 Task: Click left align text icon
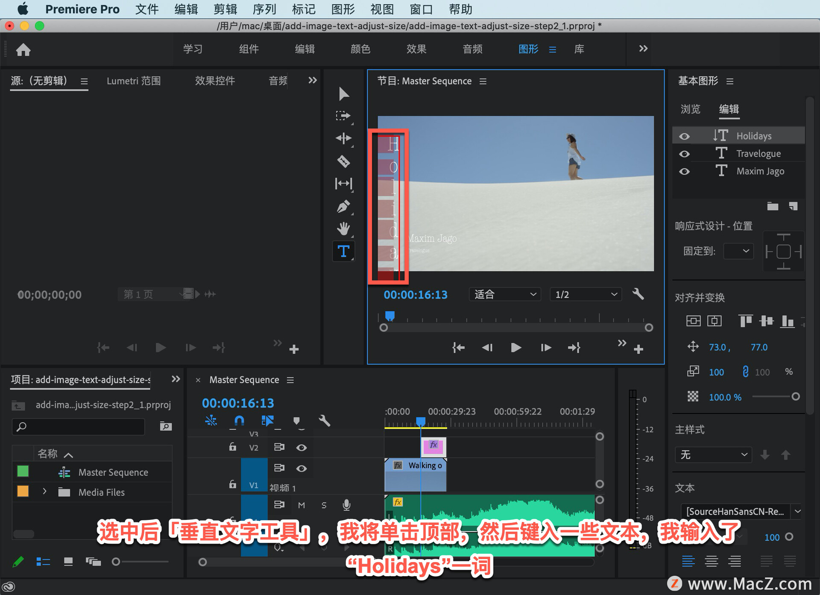[x=688, y=561]
